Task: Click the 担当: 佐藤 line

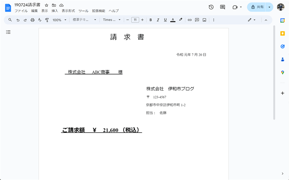Action: point(156,113)
